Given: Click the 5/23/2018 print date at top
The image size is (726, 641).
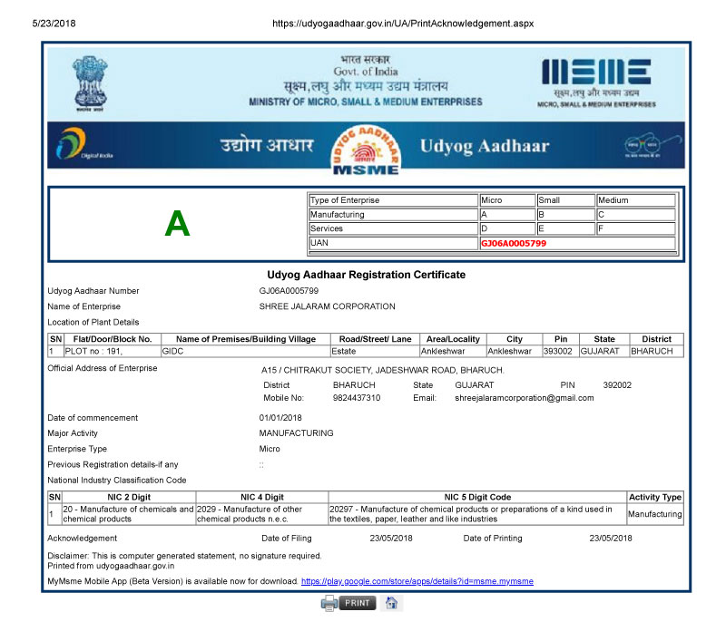Looking at the screenshot, I should (x=54, y=24).
